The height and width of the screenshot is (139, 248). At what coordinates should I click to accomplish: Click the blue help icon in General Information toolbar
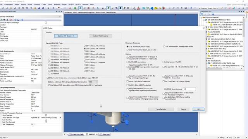22,20
